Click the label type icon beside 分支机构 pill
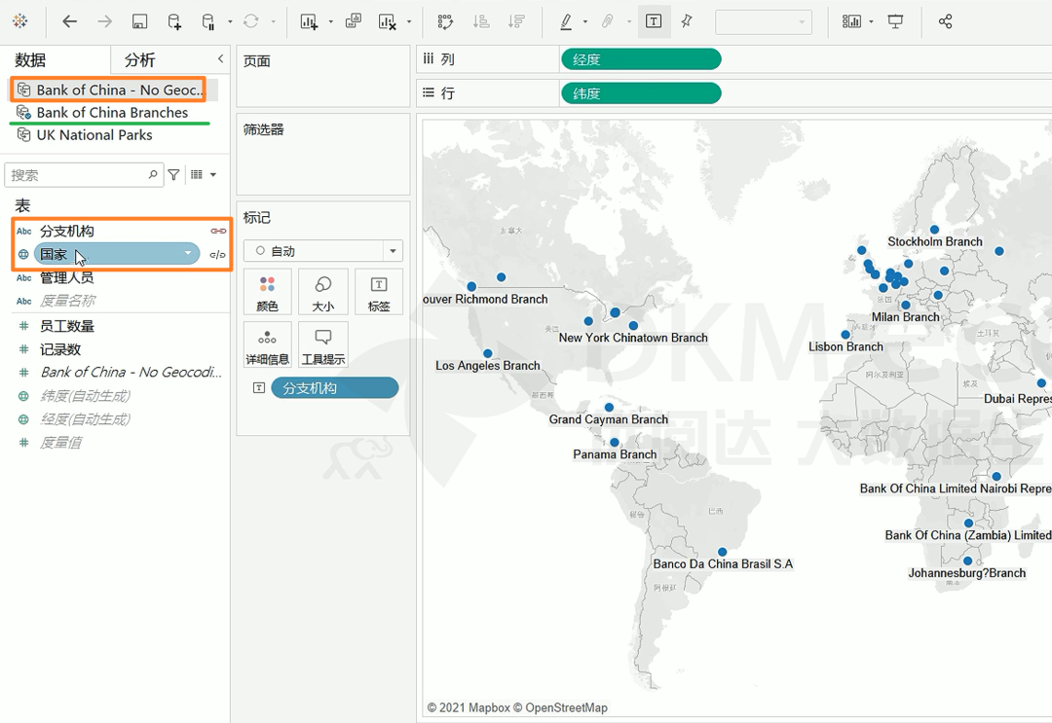The height and width of the screenshot is (723, 1052). coord(259,388)
